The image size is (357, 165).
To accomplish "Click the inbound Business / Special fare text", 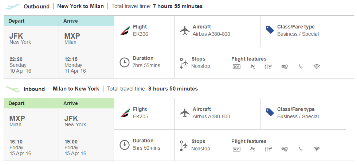I will [298, 116].
